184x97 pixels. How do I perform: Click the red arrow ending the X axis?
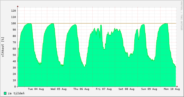point(177,86)
